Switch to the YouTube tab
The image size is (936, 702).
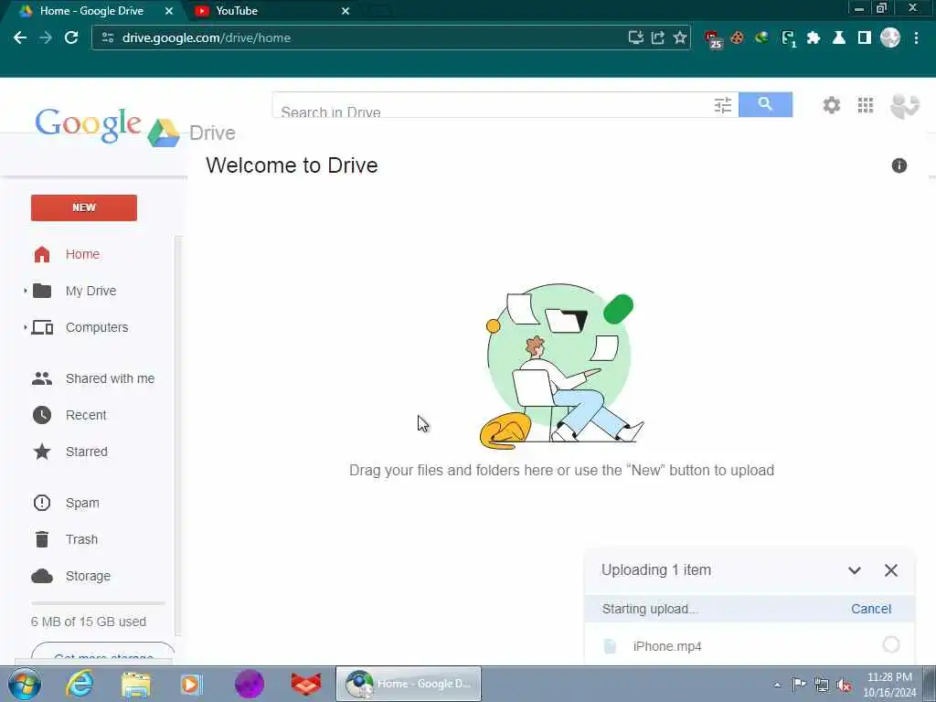(x=271, y=11)
